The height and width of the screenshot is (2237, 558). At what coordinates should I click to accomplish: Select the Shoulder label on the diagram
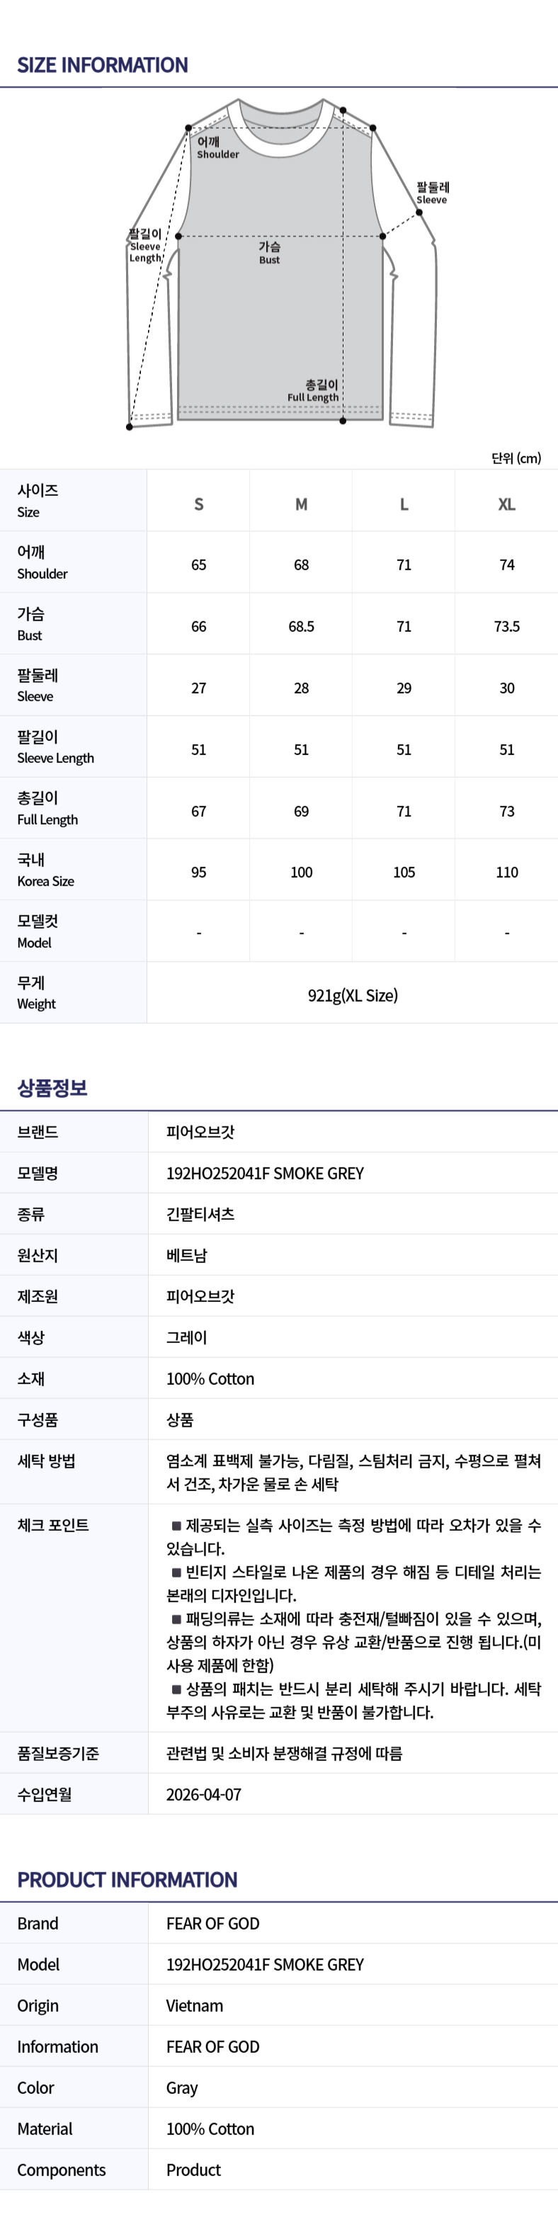tap(217, 147)
